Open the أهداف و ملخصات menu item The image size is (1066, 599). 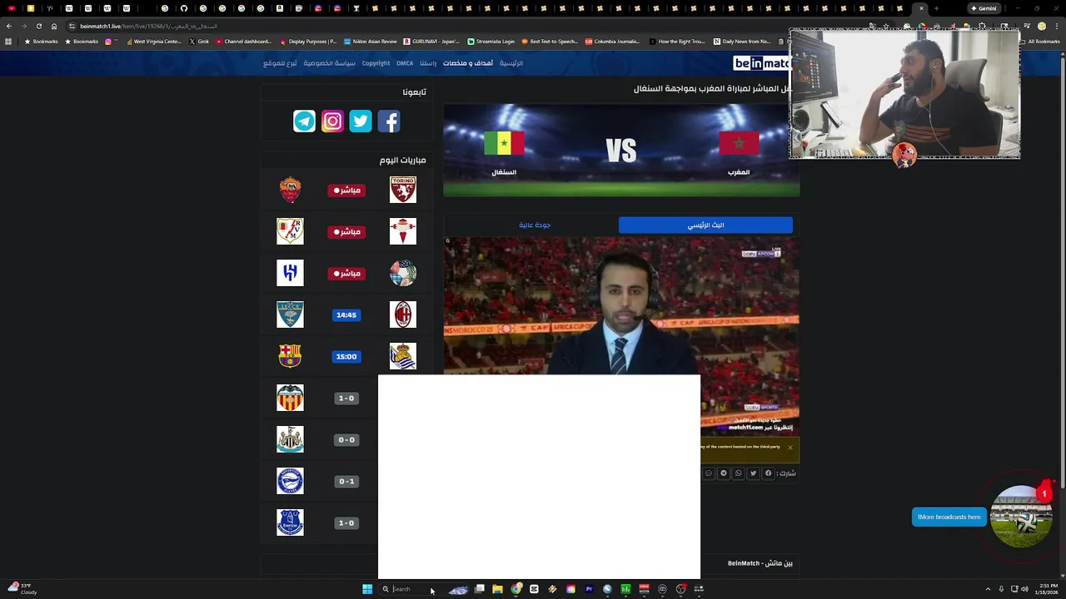[x=468, y=63]
